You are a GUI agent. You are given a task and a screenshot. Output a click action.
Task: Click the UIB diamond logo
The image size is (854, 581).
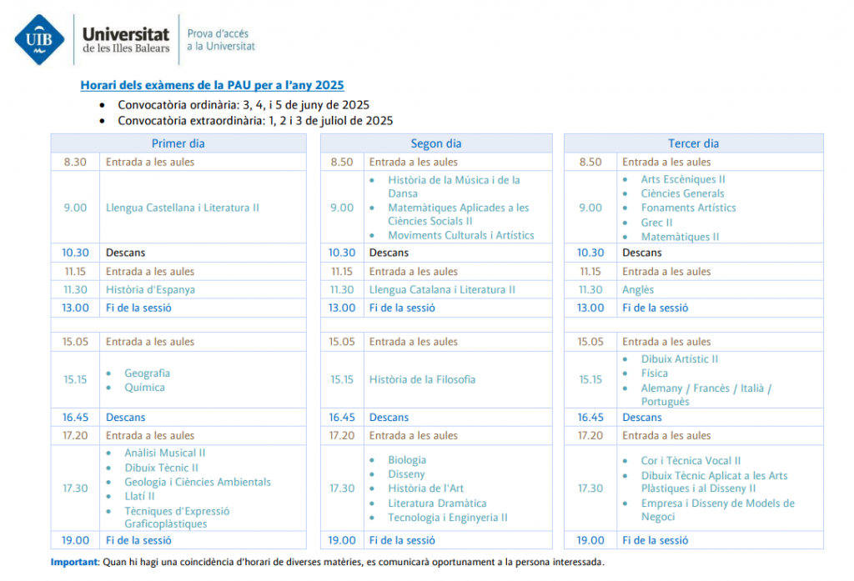pos(39,39)
